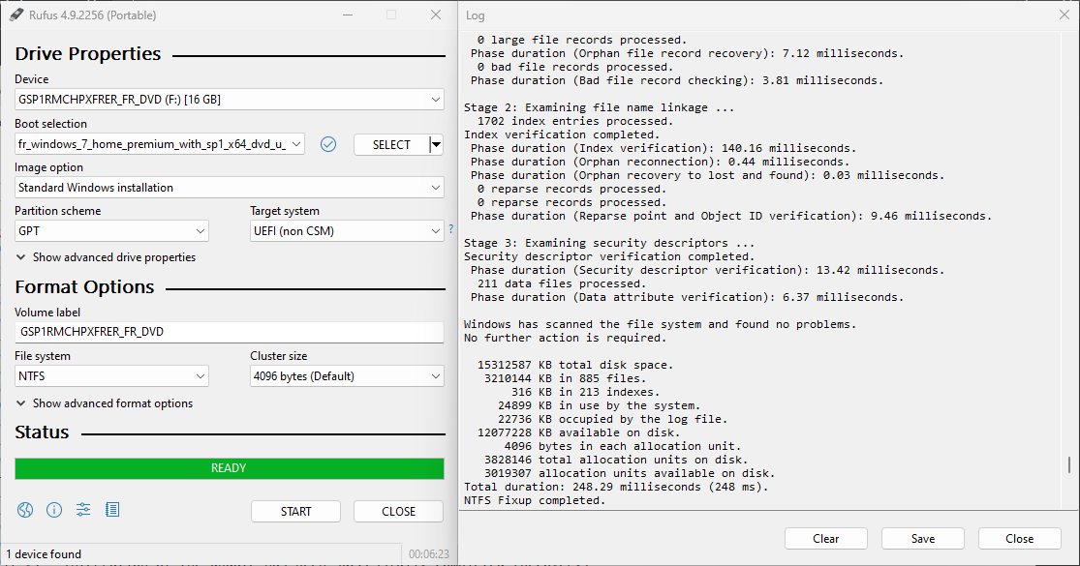1080x566 pixels.
Task: Click log line 'Stage 3: Examining security descriptors'
Action: click(609, 244)
